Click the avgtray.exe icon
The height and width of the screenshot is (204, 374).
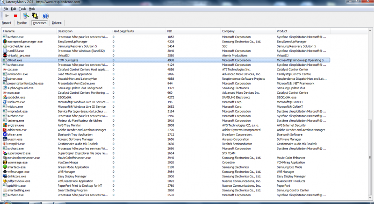[5, 125]
